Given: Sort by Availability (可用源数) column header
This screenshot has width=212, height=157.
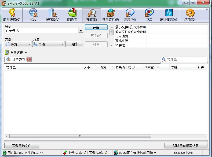Looking at the screenshot, I should tap(100, 67).
